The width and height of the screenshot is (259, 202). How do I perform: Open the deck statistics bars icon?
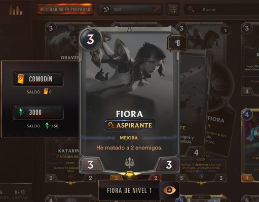click(x=16, y=10)
